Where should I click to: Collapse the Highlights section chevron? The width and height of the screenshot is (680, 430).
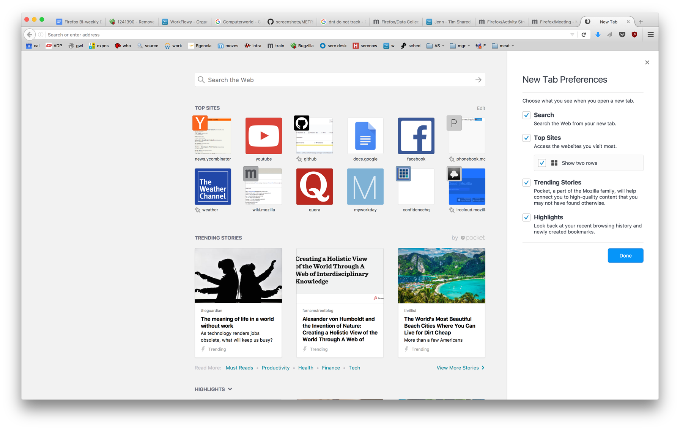[x=230, y=389]
